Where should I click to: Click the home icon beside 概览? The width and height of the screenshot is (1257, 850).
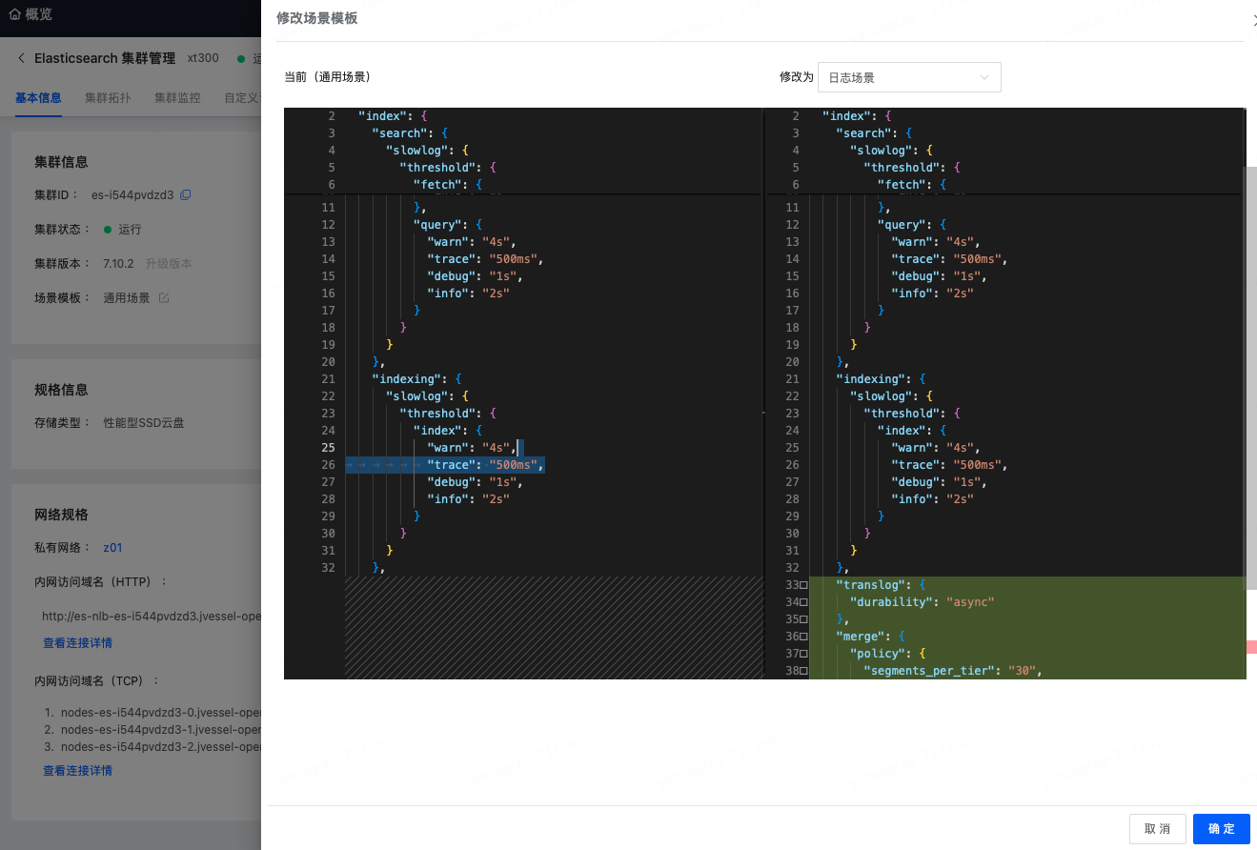click(x=14, y=14)
